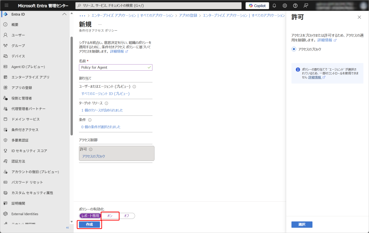Select the アクセスのブロック radio button

coord(294,49)
